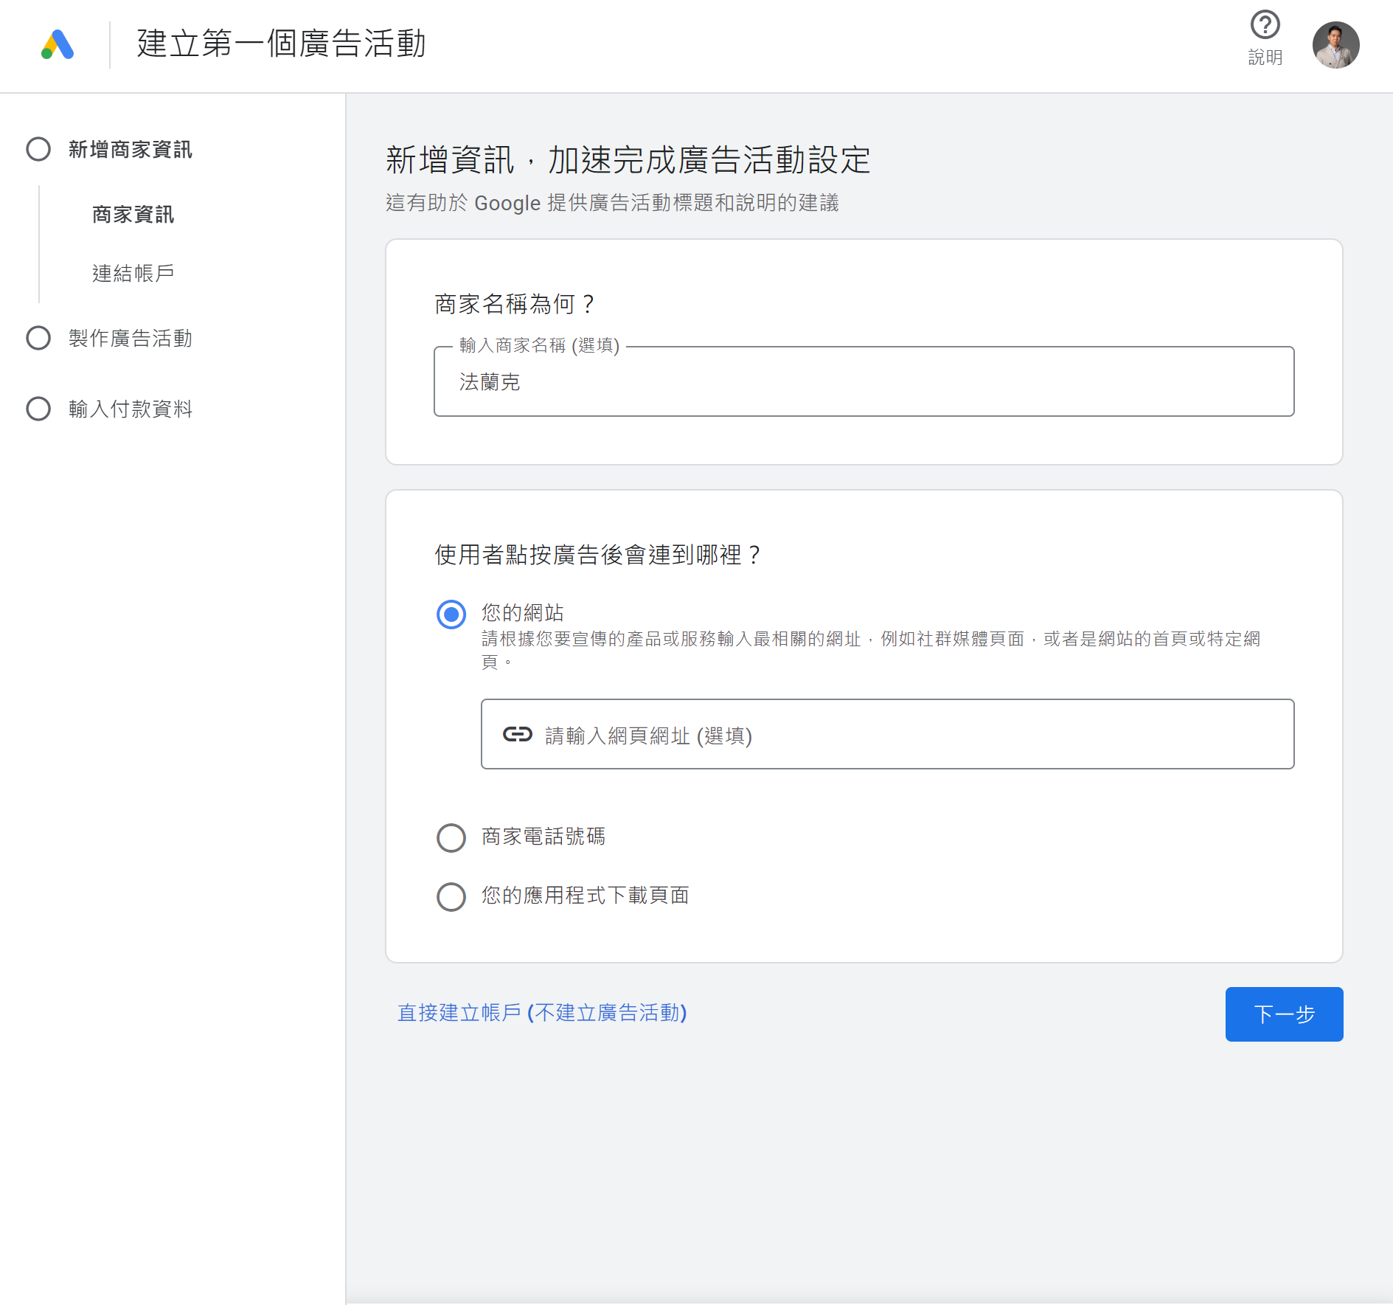Screen dimensions: 1393x1305
Task: Open the account profile avatar
Action: [x=1335, y=45]
